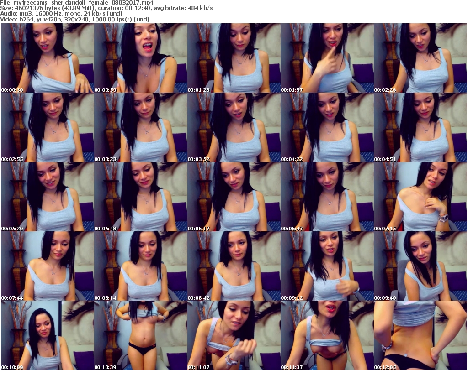Click the "Size: 46021376 bytes (43.89 MiB)" text
Image resolution: width=468 pixels, height=370 pixels.
[48, 8]
